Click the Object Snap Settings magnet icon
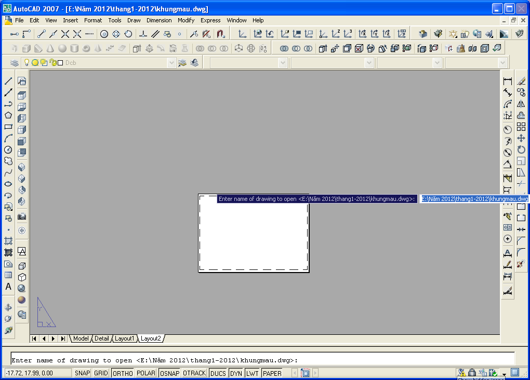530x380 pixels. (220, 34)
